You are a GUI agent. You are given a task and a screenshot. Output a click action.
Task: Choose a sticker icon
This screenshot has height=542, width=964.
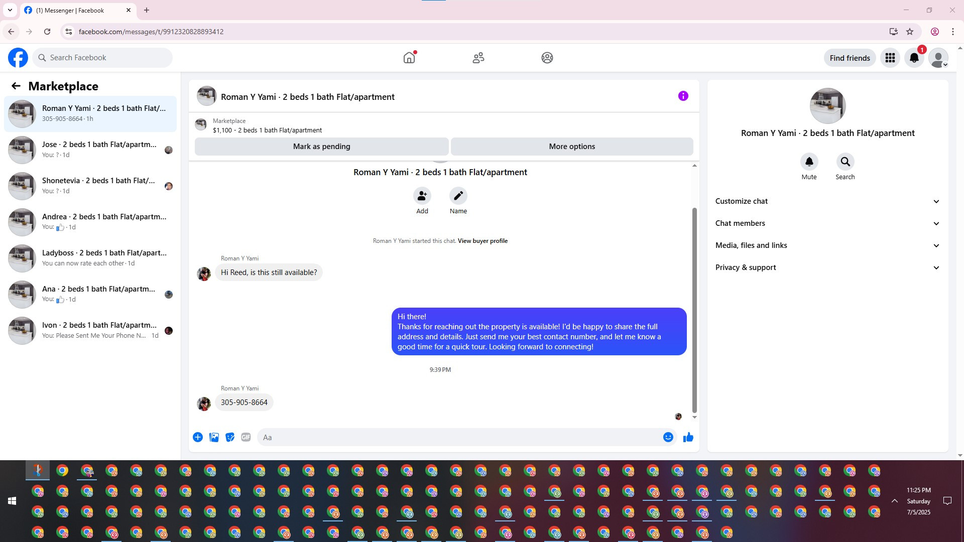230,437
